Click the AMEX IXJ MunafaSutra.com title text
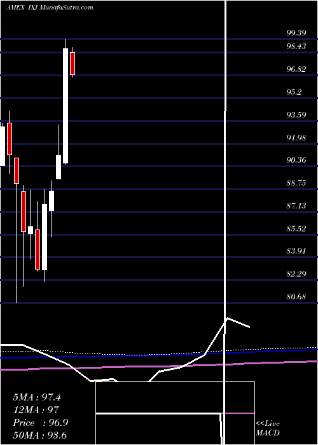The image size is (318, 445). (x=50, y=8)
